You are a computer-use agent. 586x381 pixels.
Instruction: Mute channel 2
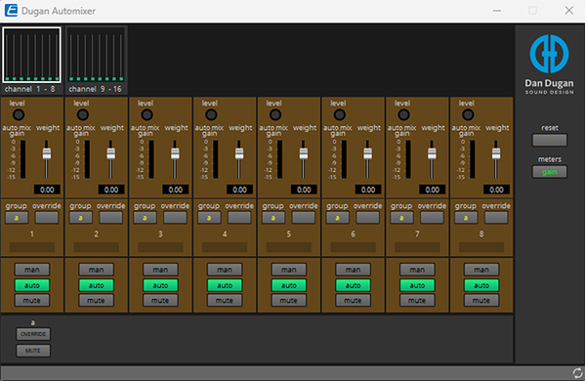tap(97, 300)
